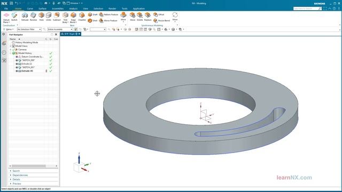
Task: Switch to the Assemblies ribbon tab
Action: [x=58, y=9]
